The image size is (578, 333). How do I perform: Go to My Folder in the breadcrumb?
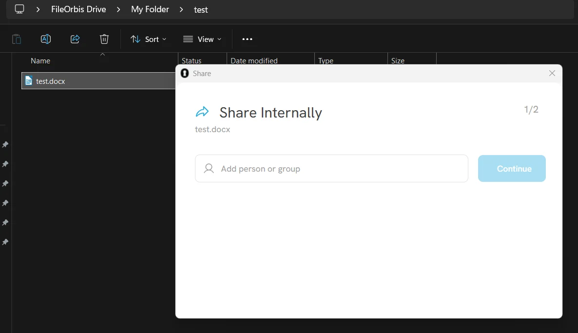[150, 9]
